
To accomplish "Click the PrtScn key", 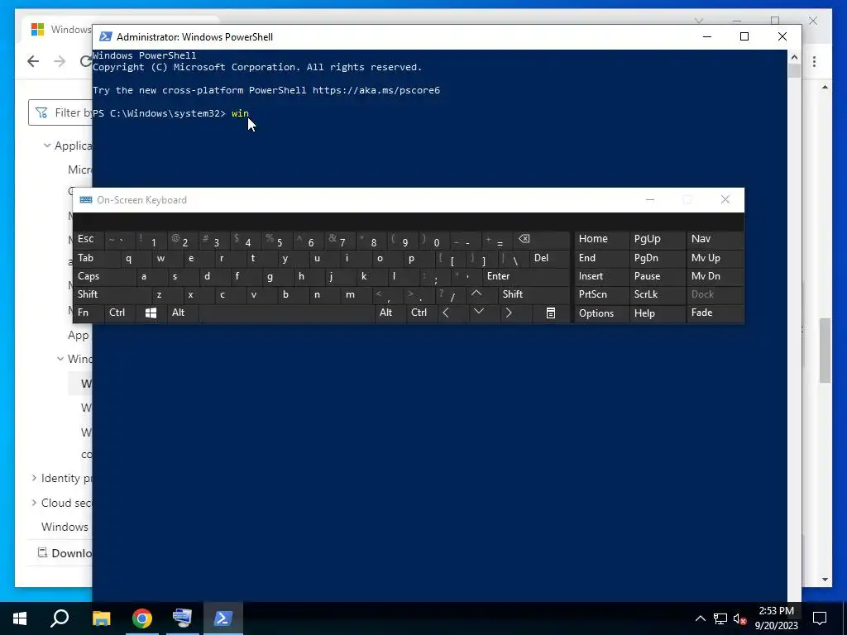I will tap(601, 294).
